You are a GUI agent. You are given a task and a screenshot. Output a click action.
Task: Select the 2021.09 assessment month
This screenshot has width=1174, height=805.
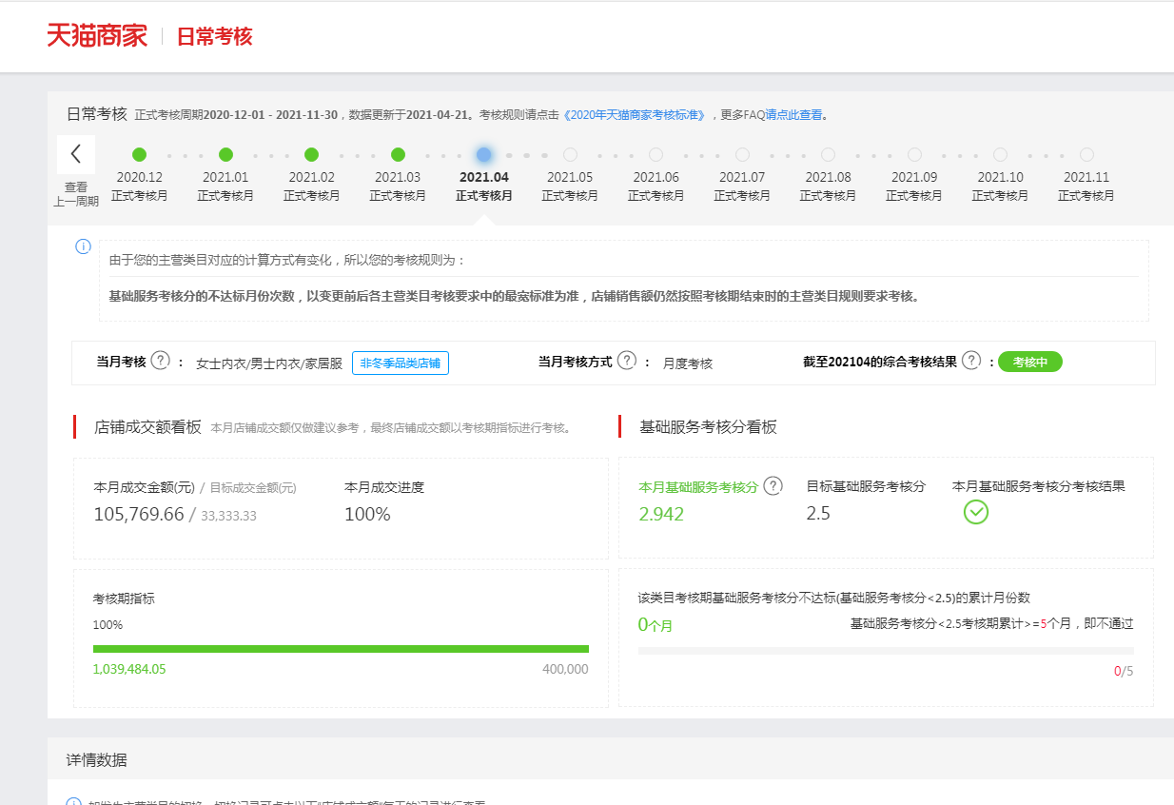pos(914,186)
